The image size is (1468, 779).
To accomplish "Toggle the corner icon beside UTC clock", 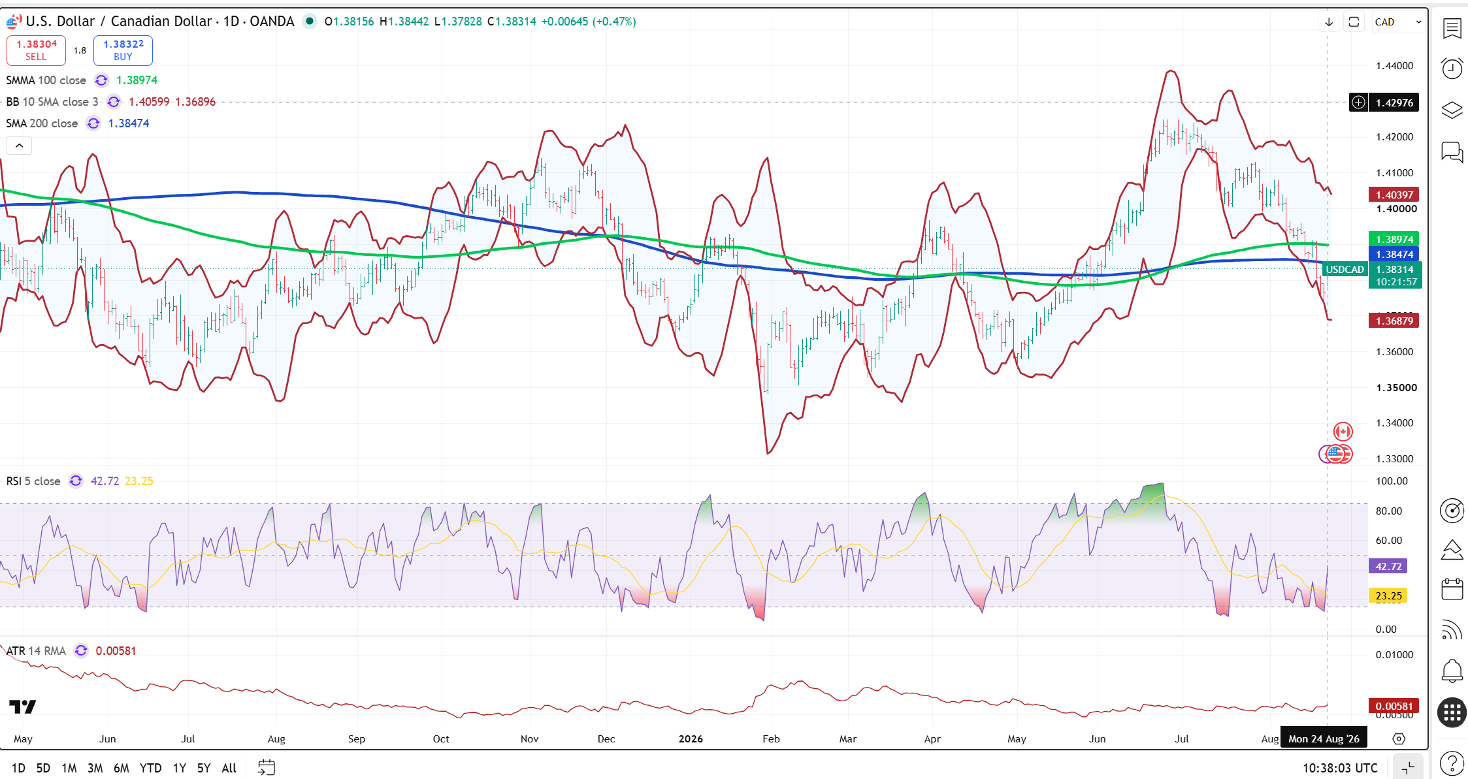I will tap(1408, 767).
